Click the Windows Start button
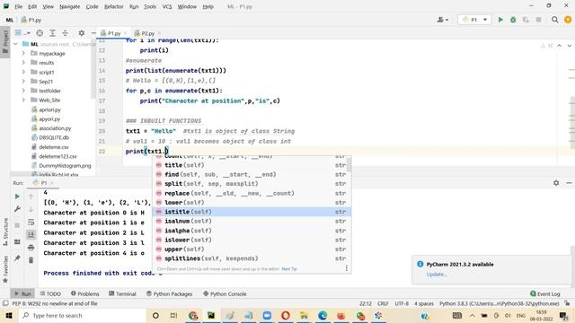 (x=9, y=315)
